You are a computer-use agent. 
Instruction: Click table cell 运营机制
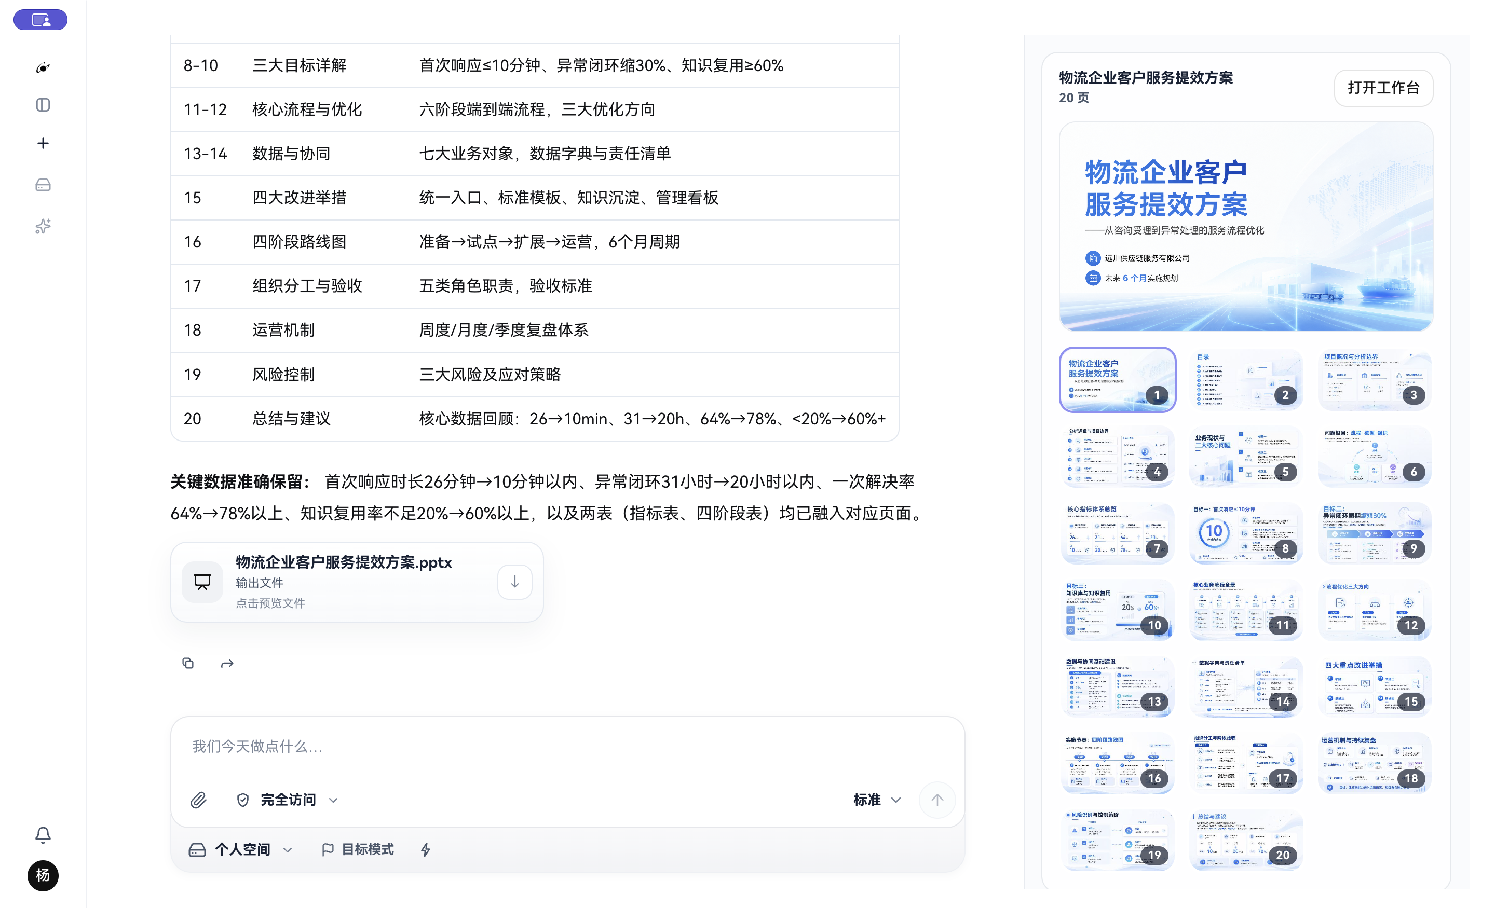click(x=283, y=330)
